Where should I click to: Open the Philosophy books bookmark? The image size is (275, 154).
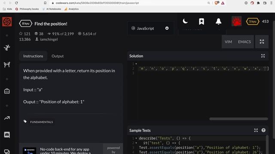27,9
